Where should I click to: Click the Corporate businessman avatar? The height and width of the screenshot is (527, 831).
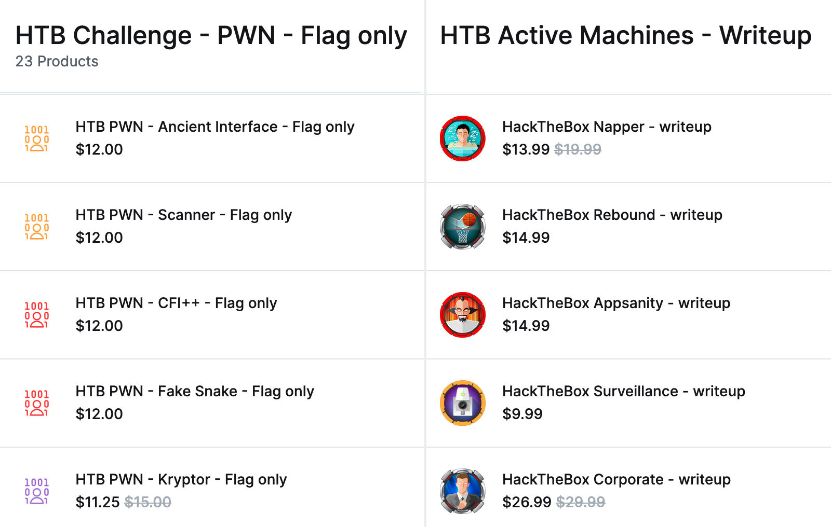pyautogui.click(x=462, y=491)
